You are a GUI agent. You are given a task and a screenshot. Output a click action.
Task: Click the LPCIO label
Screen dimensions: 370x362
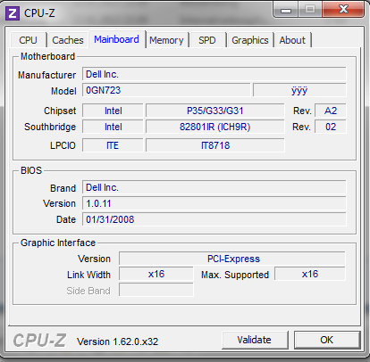(63, 145)
